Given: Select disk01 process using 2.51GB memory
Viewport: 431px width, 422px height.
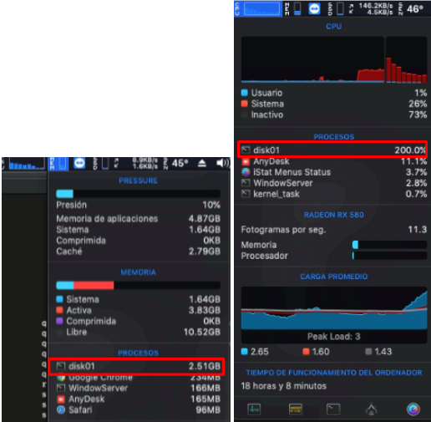Looking at the screenshot, I should 136,366.
